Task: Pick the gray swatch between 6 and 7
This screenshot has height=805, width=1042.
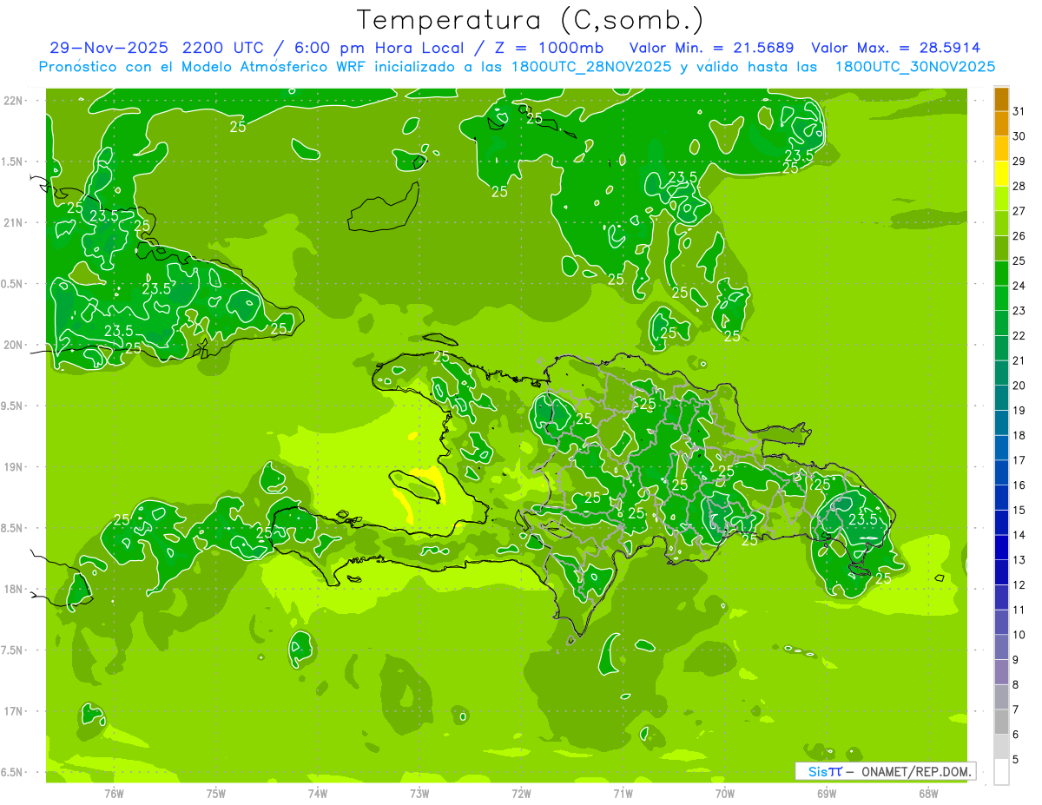Action: (1001, 723)
